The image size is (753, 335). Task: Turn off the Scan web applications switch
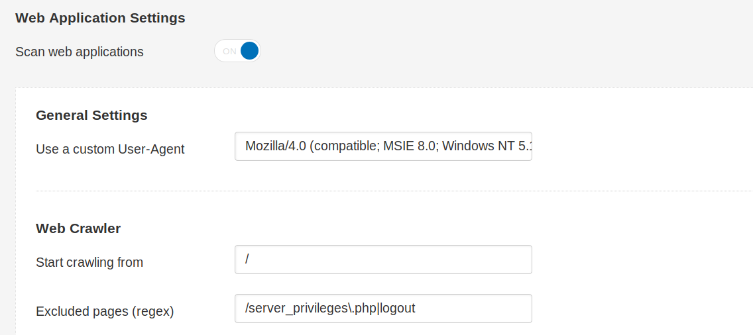(237, 51)
